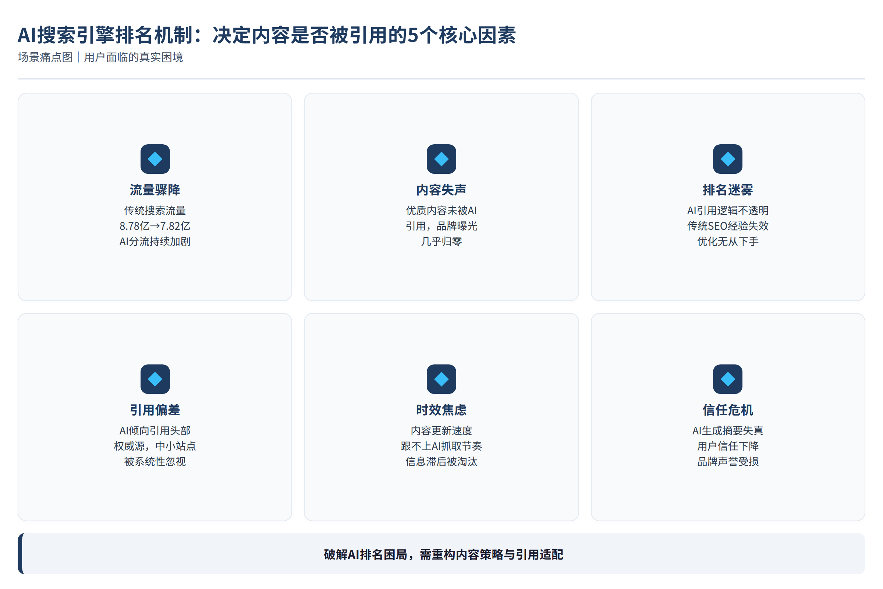Click the line AI倾向引用头部
The height and width of the screenshot is (589, 883).
point(155,430)
